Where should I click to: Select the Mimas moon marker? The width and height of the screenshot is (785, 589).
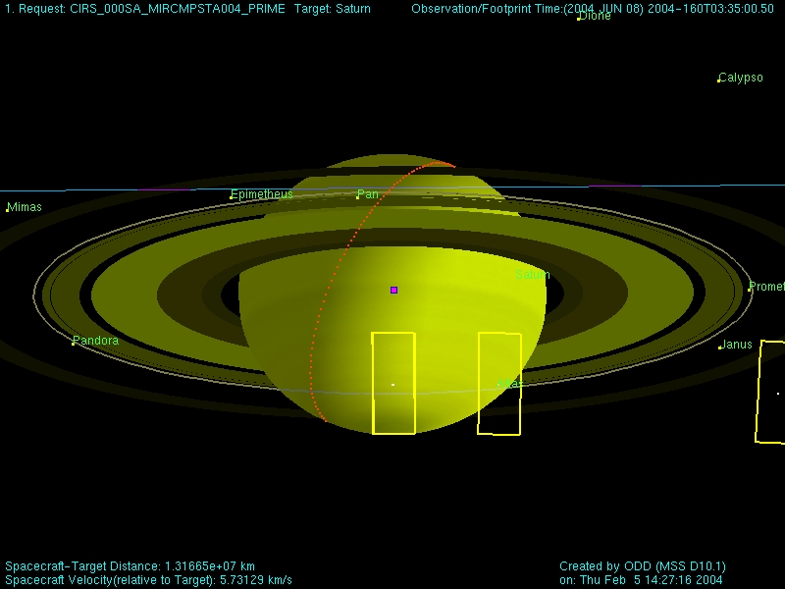click(x=8, y=209)
